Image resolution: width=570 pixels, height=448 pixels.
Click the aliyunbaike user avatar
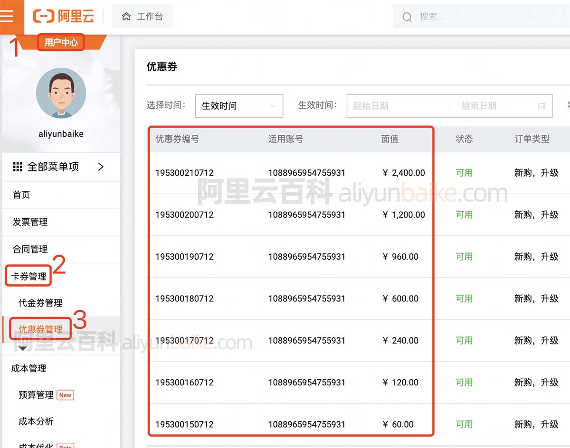click(x=61, y=93)
